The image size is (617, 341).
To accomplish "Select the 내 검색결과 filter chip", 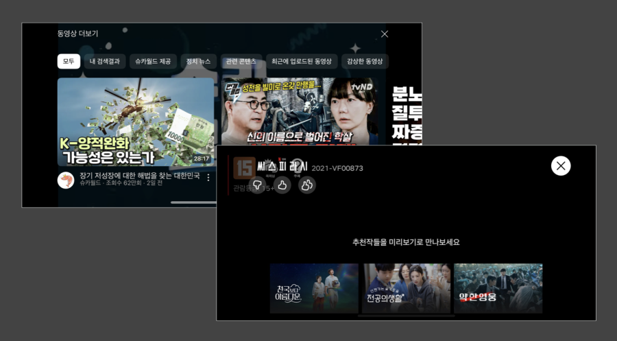I will tap(105, 61).
